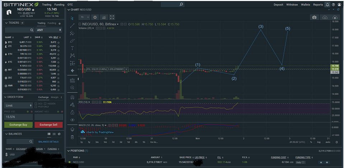The height and width of the screenshot is (168, 344).
Task: Select the zoom in magnifier tool
Action: click(72, 88)
